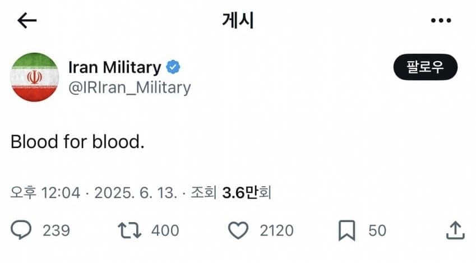
Task: Open the @IRIran_Military handle link
Action: tap(129, 87)
